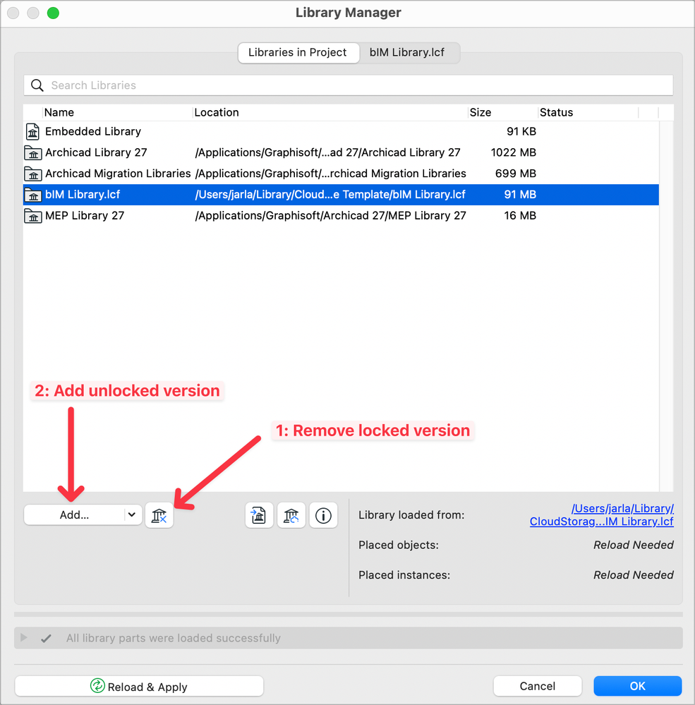Screen dimensions: 695x705
Task: Sort by the Name column header
Action: [59, 112]
